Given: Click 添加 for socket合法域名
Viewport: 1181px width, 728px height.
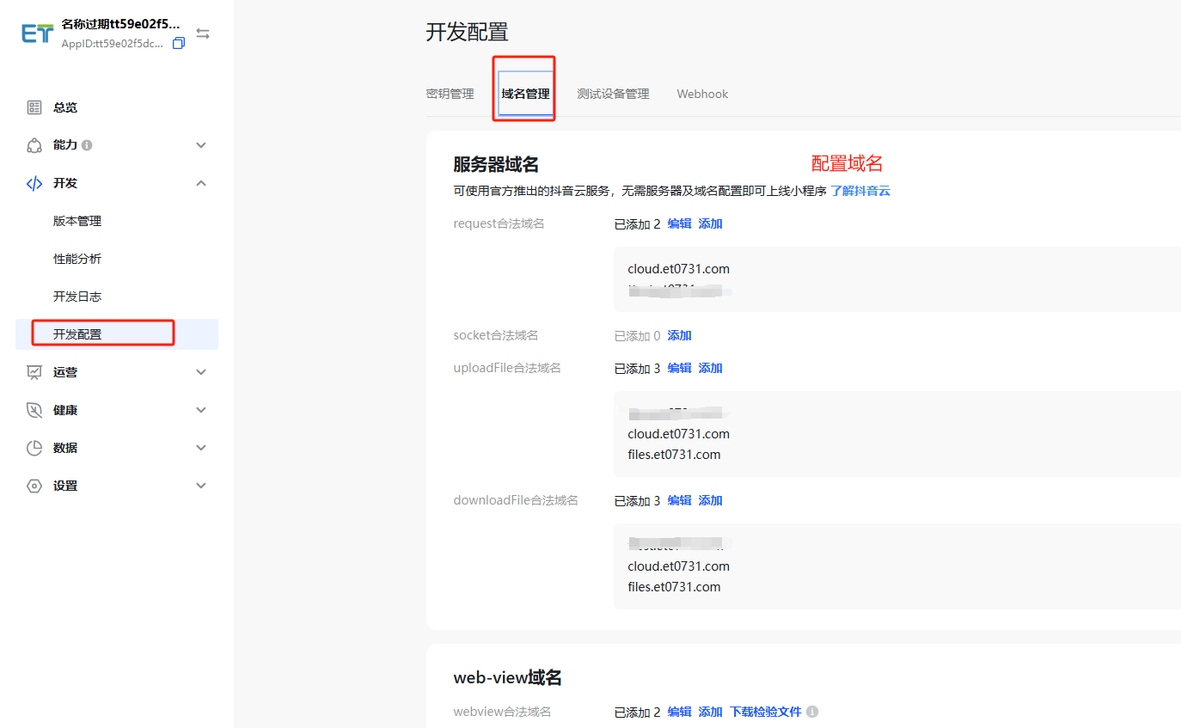Looking at the screenshot, I should [679, 335].
